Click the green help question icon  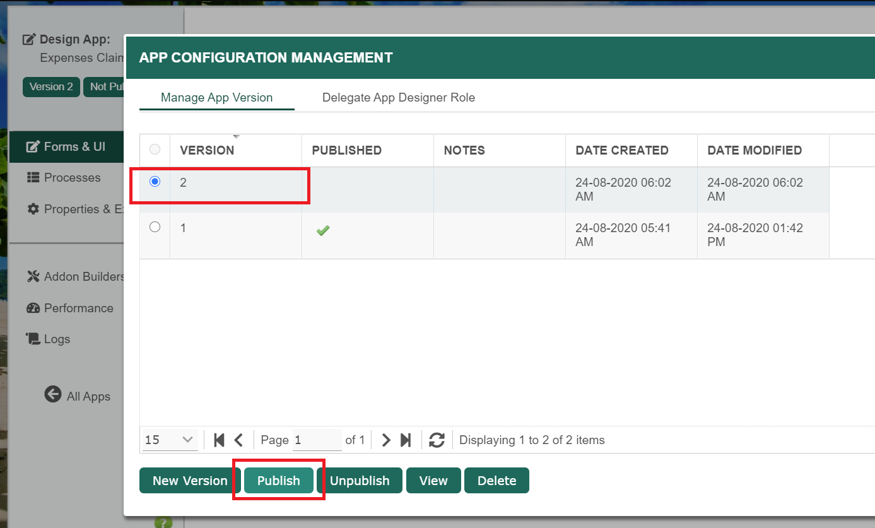[x=163, y=522]
